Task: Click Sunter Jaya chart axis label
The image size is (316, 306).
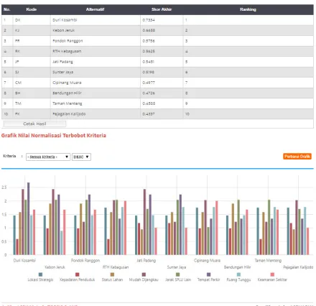Action: coord(177,267)
